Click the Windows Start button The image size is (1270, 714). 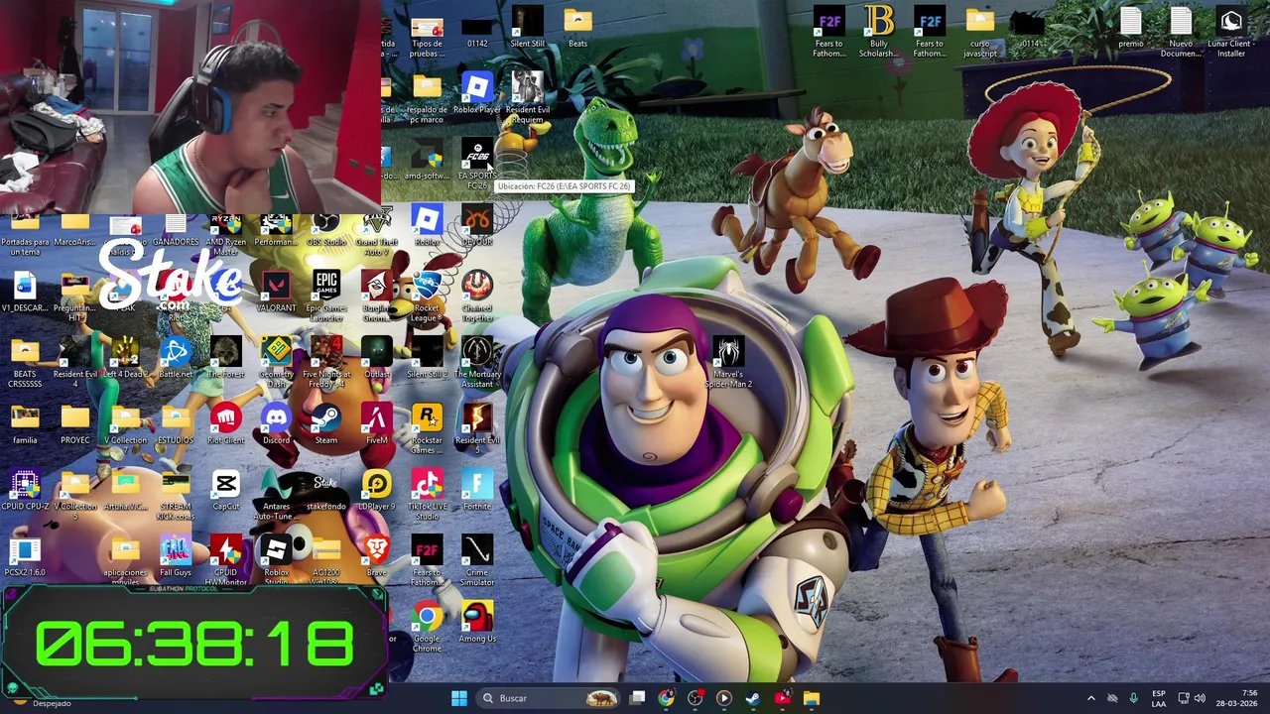tap(459, 698)
